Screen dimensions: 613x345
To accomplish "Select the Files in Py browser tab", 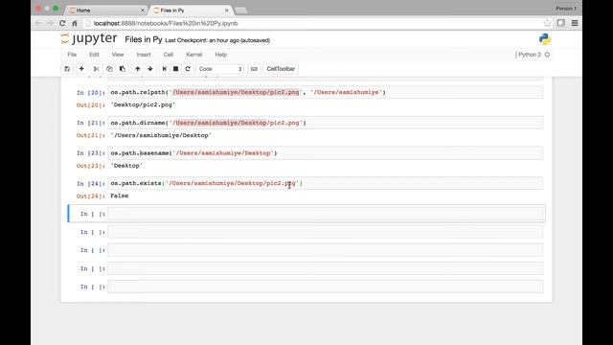I will coord(190,11).
